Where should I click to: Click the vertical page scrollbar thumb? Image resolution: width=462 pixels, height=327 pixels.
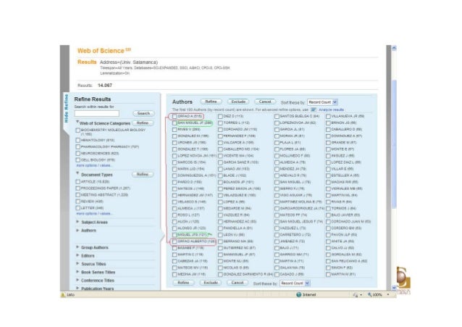pyautogui.click(x=394, y=144)
